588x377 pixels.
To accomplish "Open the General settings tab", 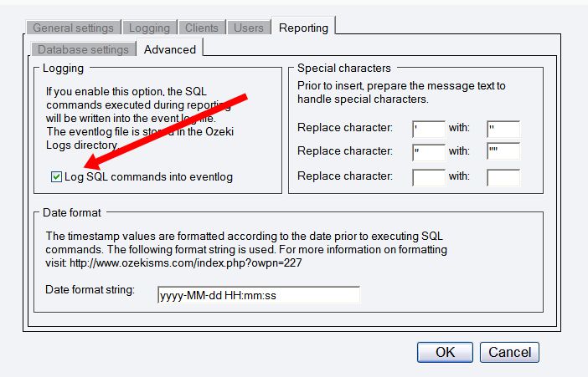I will pos(74,28).
